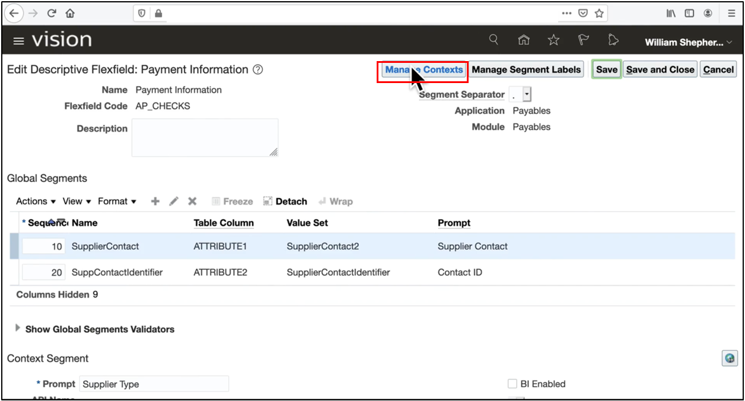Open the View menu
Viewport: 745px width, 401px height.
coord(77,201)
